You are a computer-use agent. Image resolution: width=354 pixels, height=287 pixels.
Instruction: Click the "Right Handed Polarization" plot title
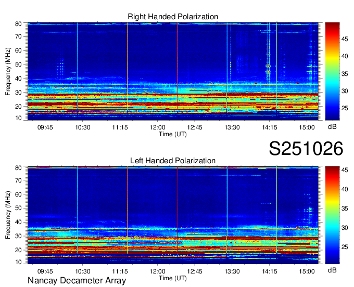pyautogui.click(x=173, y=17)
